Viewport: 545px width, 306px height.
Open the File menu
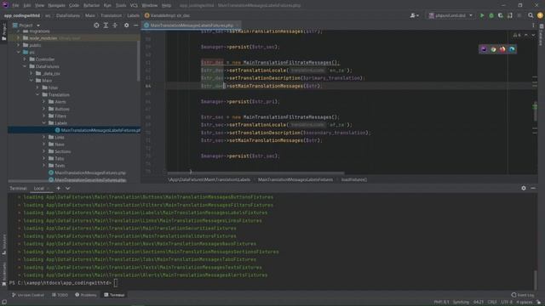point(15,5)
